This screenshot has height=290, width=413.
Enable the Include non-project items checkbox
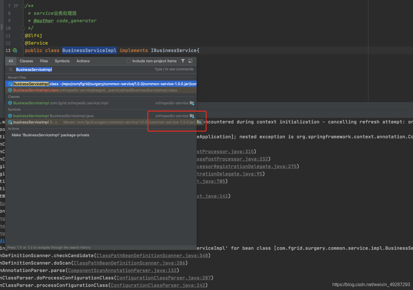[128, 61]
